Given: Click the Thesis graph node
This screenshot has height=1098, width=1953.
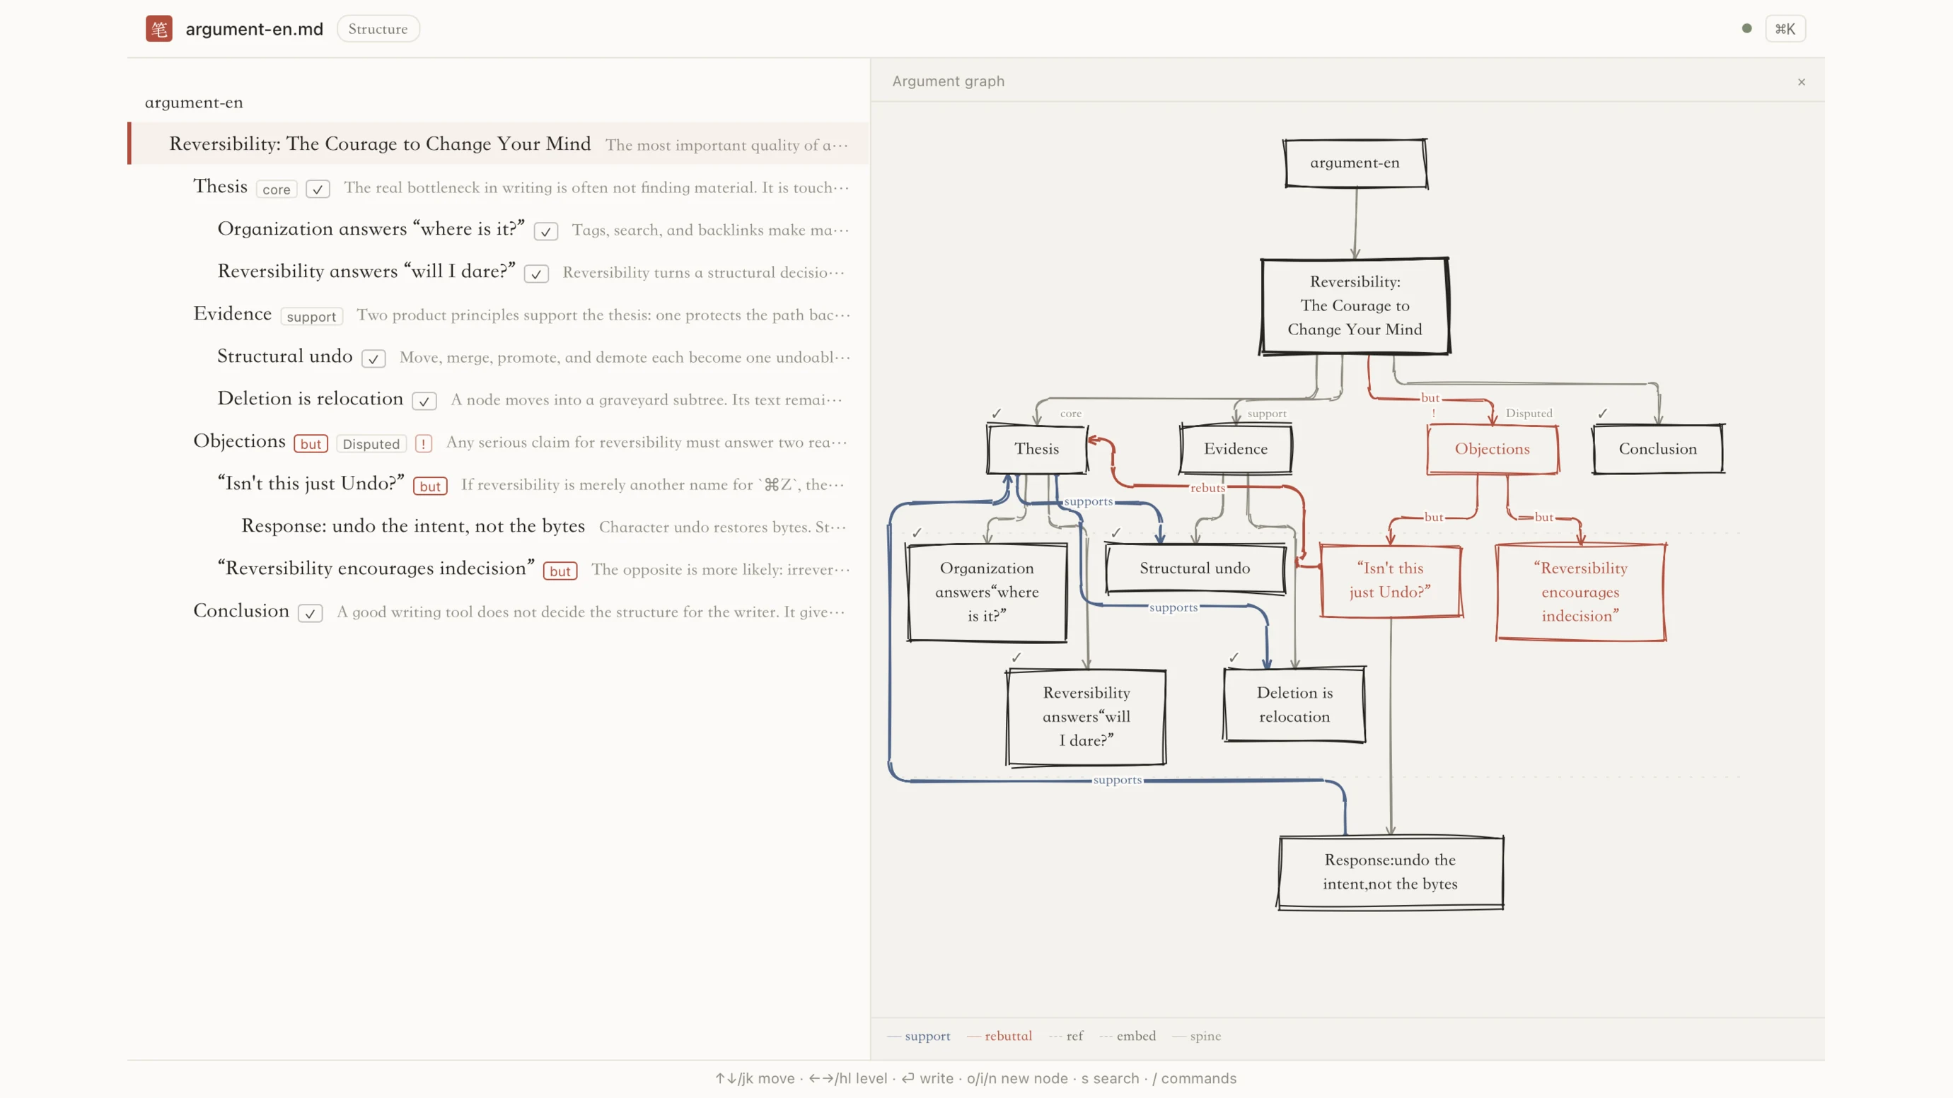Looking at the screenshot, I should click(x=1036, y=448).
